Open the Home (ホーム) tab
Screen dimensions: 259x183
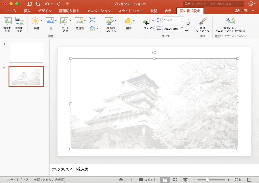[x=11, y=11]
